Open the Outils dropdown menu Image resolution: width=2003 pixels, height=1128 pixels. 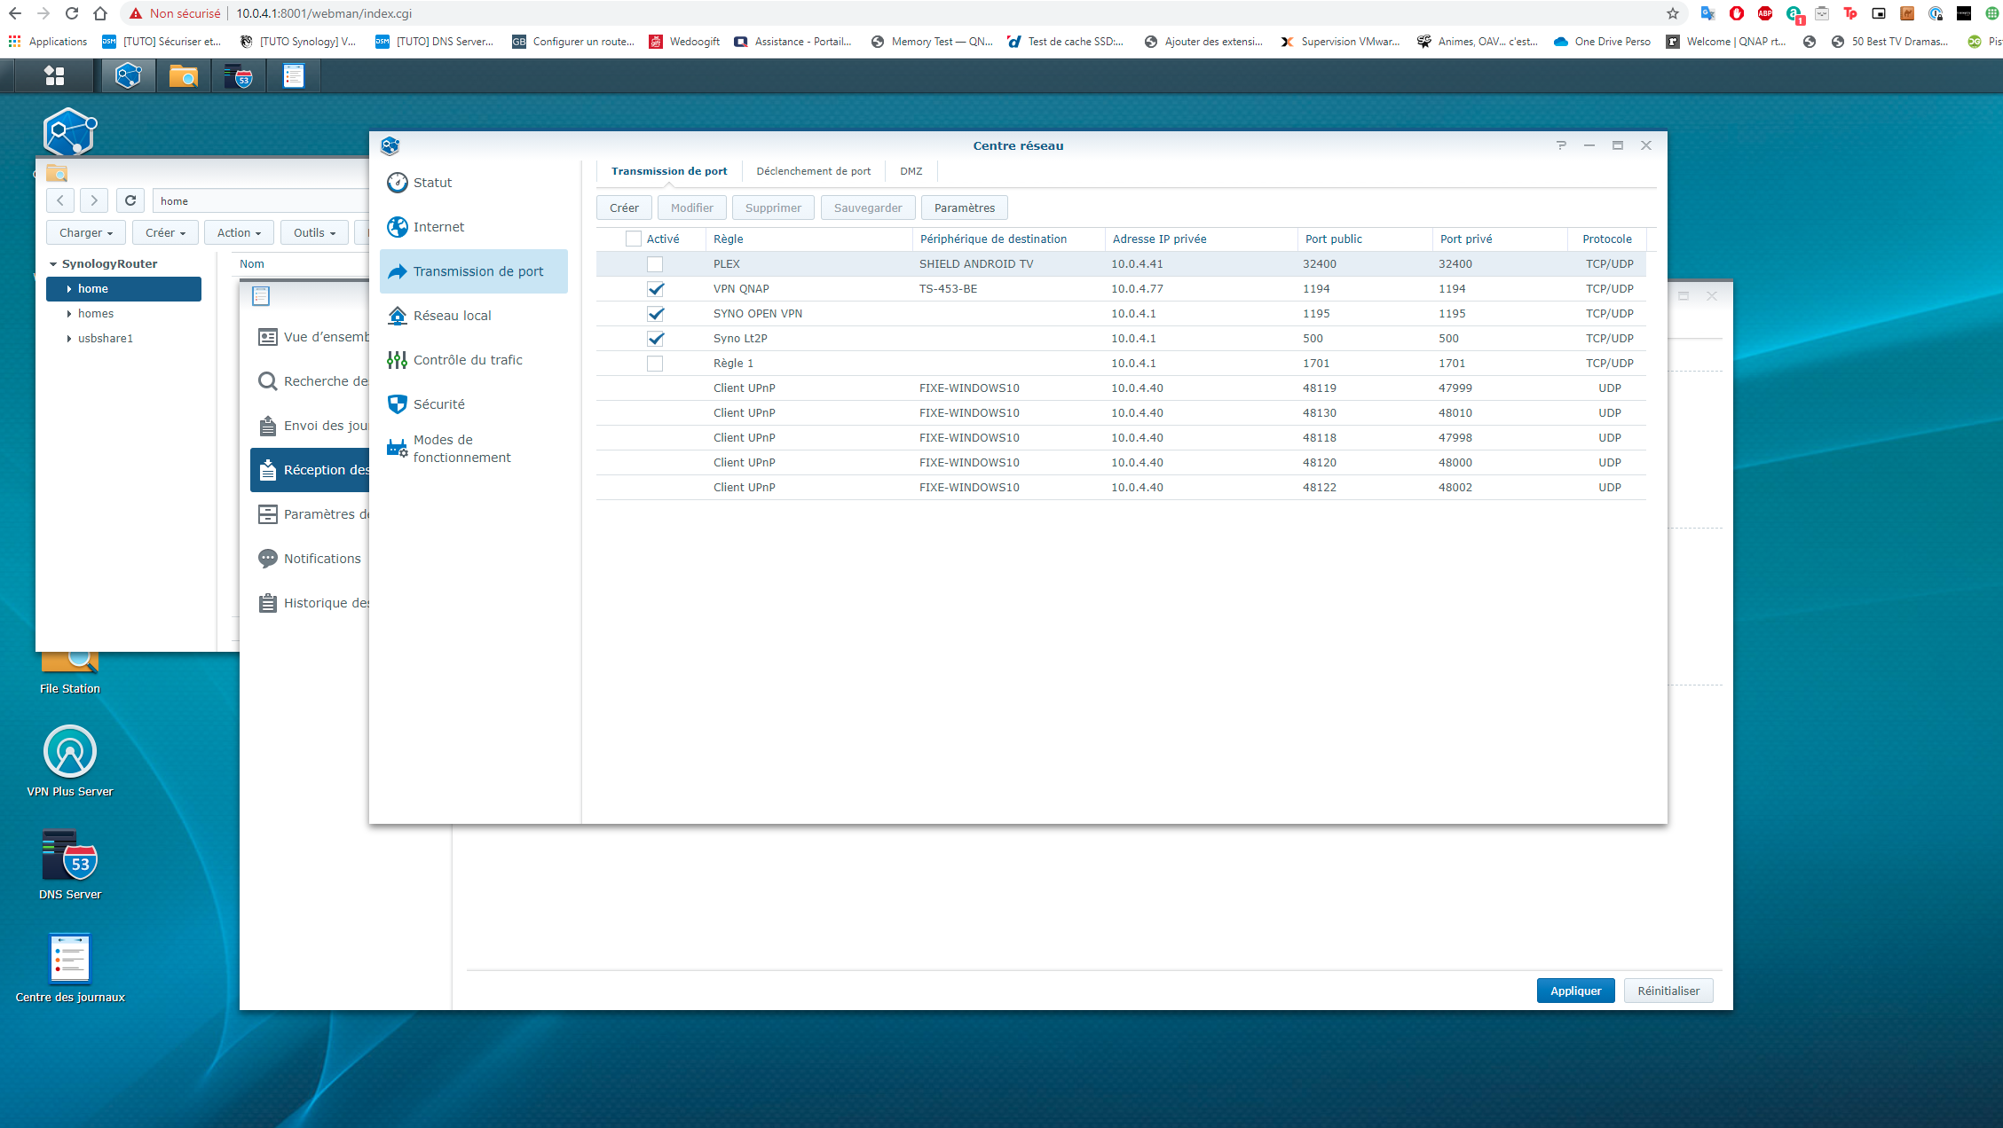coord(314,232)
